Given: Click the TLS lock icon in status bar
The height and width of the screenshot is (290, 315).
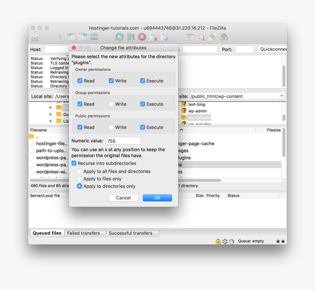Looking at the screenshot, I should click(218, 241).
